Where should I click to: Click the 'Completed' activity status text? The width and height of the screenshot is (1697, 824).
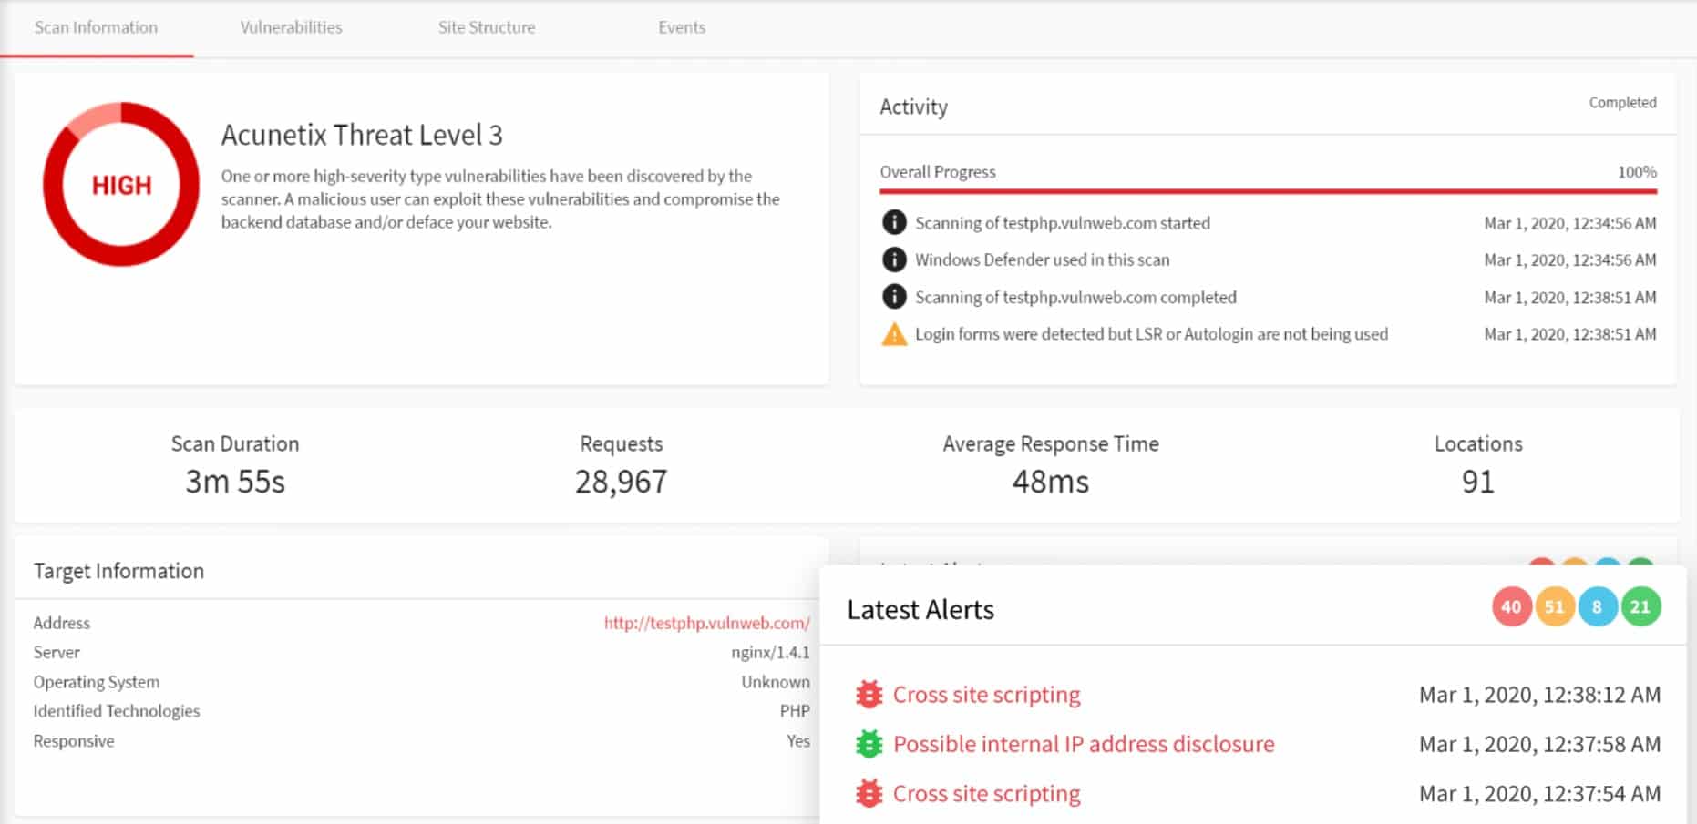click(x=1622, y=103)
